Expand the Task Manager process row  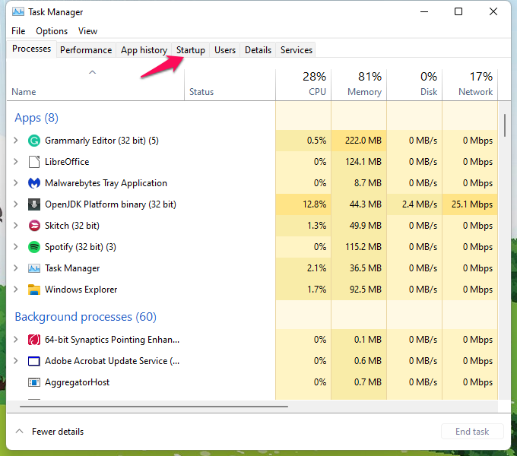pos(15,268)
